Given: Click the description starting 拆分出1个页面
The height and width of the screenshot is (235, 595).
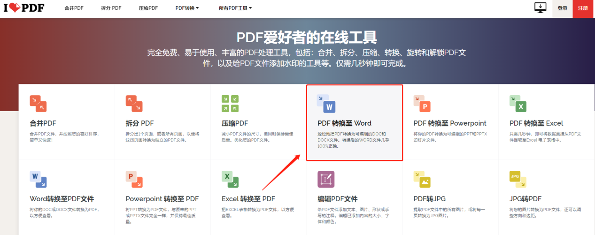Looking at the screenshot, I should [162, 136].
